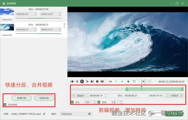
Task: Click the app logo in title bar
Action: tap(4, 3)
